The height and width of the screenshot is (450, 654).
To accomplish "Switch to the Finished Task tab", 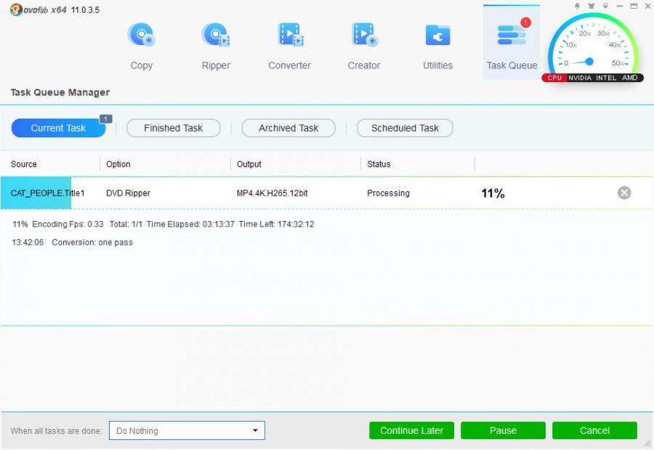I will (x=173, y=128).
